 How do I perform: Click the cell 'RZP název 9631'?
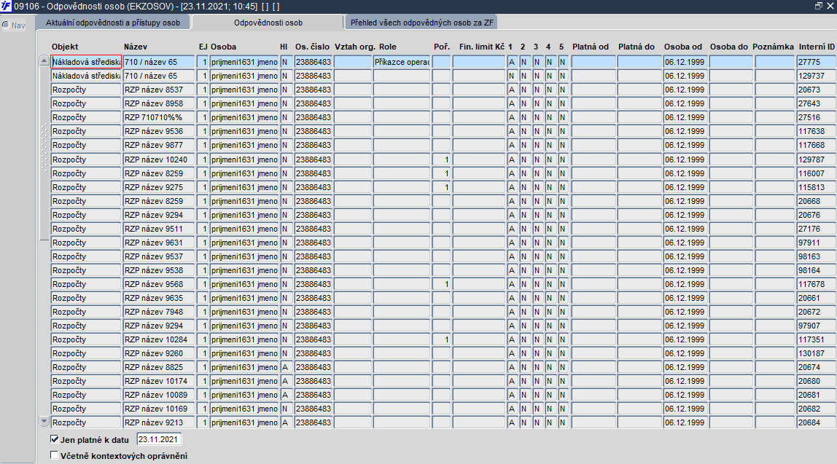pyautogui.click(x=158, y=243)
